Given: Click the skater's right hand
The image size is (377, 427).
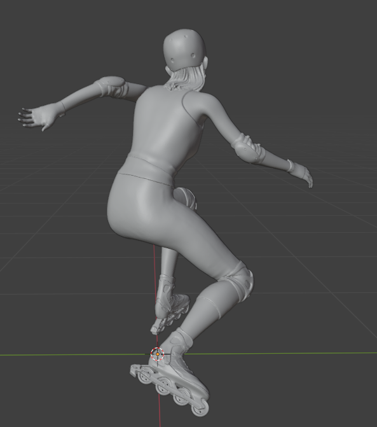Looking at the screenshot, I should tap(305, 176).
